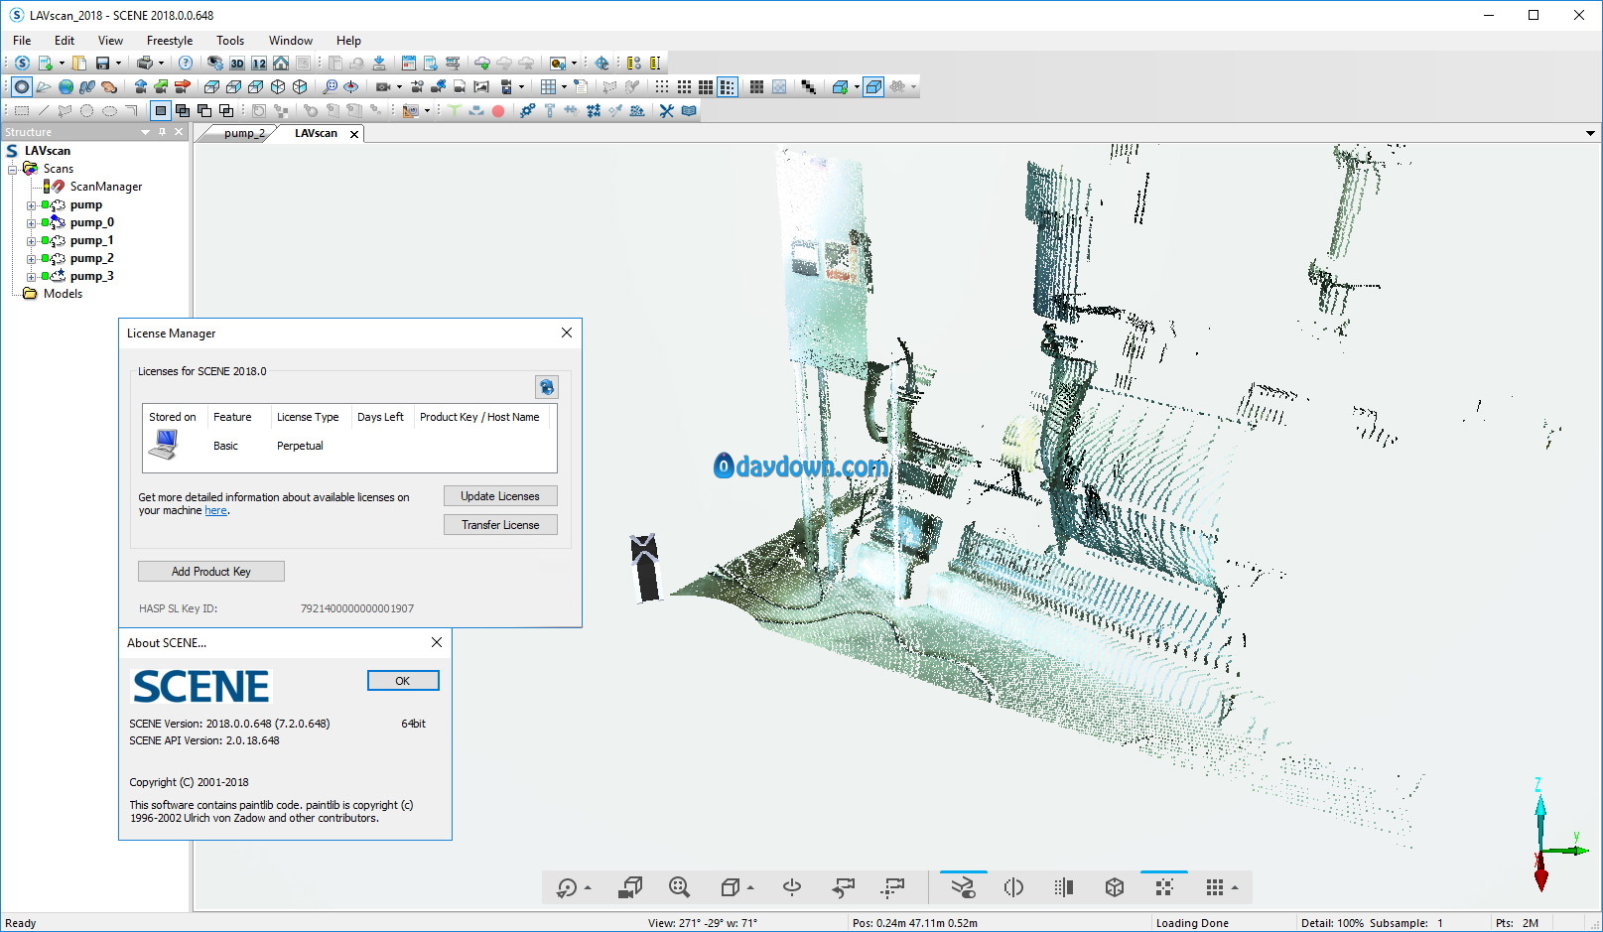Viewport: 1603px width, 932px height.
Task: Select the globe navigation mode icon
Action: click(66, 86)
